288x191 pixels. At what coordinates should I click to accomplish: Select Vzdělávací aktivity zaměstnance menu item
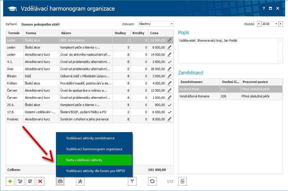[94, 138]
